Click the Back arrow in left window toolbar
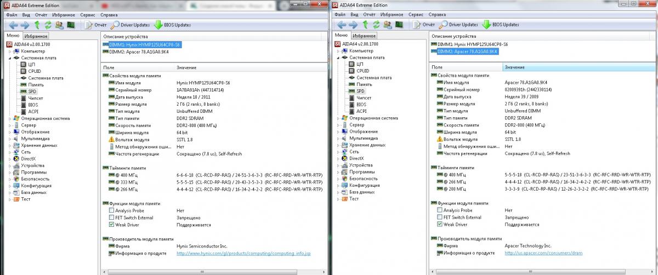 (x=12, y=25)
